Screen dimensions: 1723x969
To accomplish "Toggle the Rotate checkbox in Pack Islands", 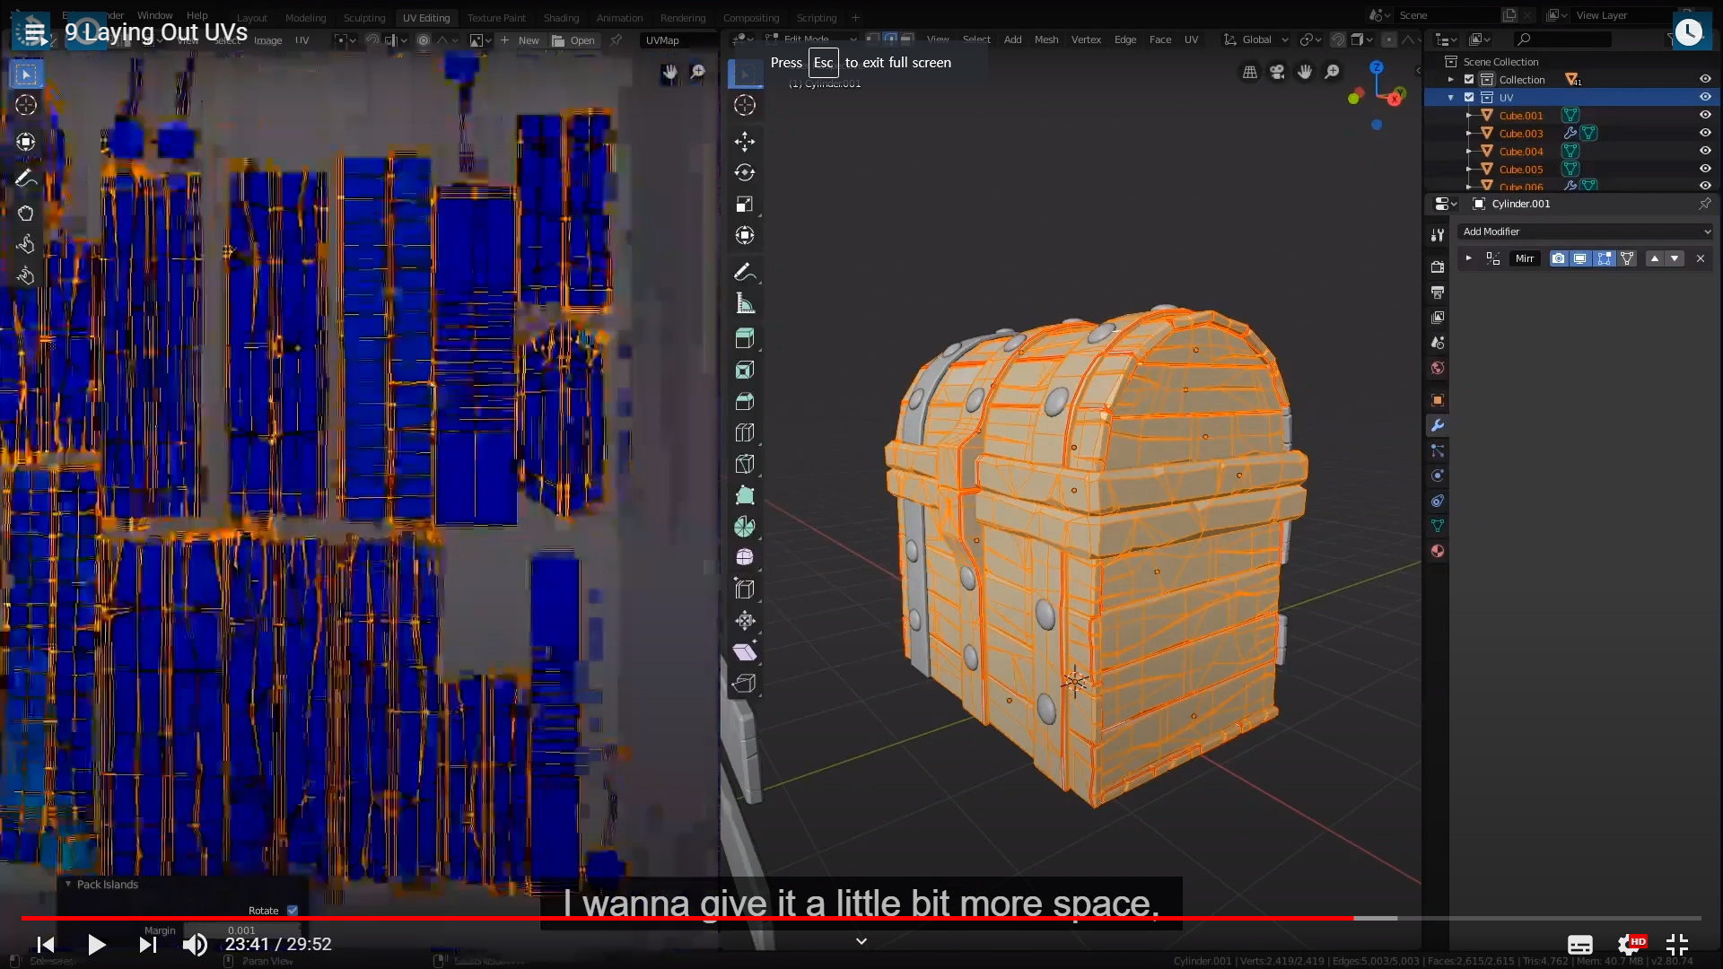I will coord(293,910).
